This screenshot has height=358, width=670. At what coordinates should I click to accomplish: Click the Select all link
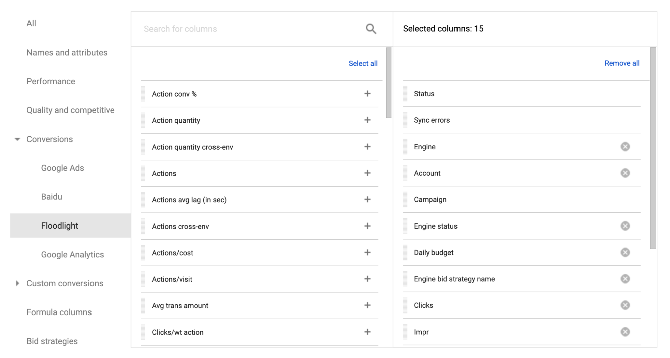click(363, 63)
